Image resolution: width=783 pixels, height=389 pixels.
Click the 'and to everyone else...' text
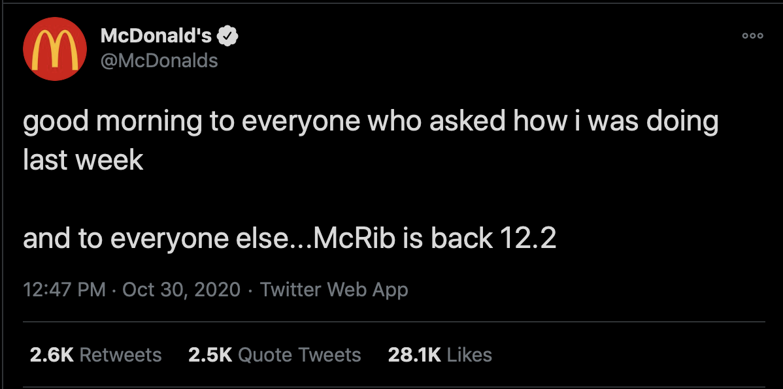(168, 239)
